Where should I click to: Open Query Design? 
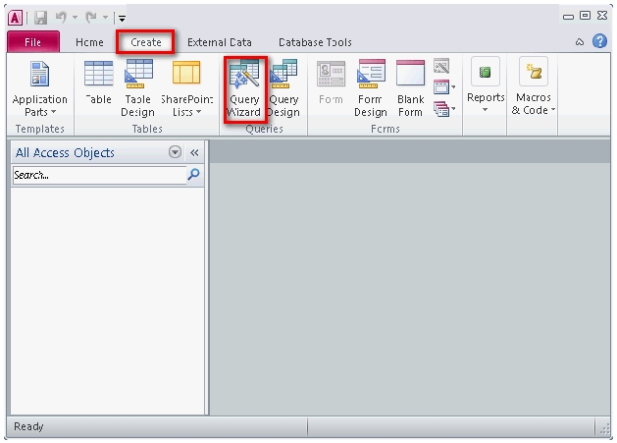point(283,88)
